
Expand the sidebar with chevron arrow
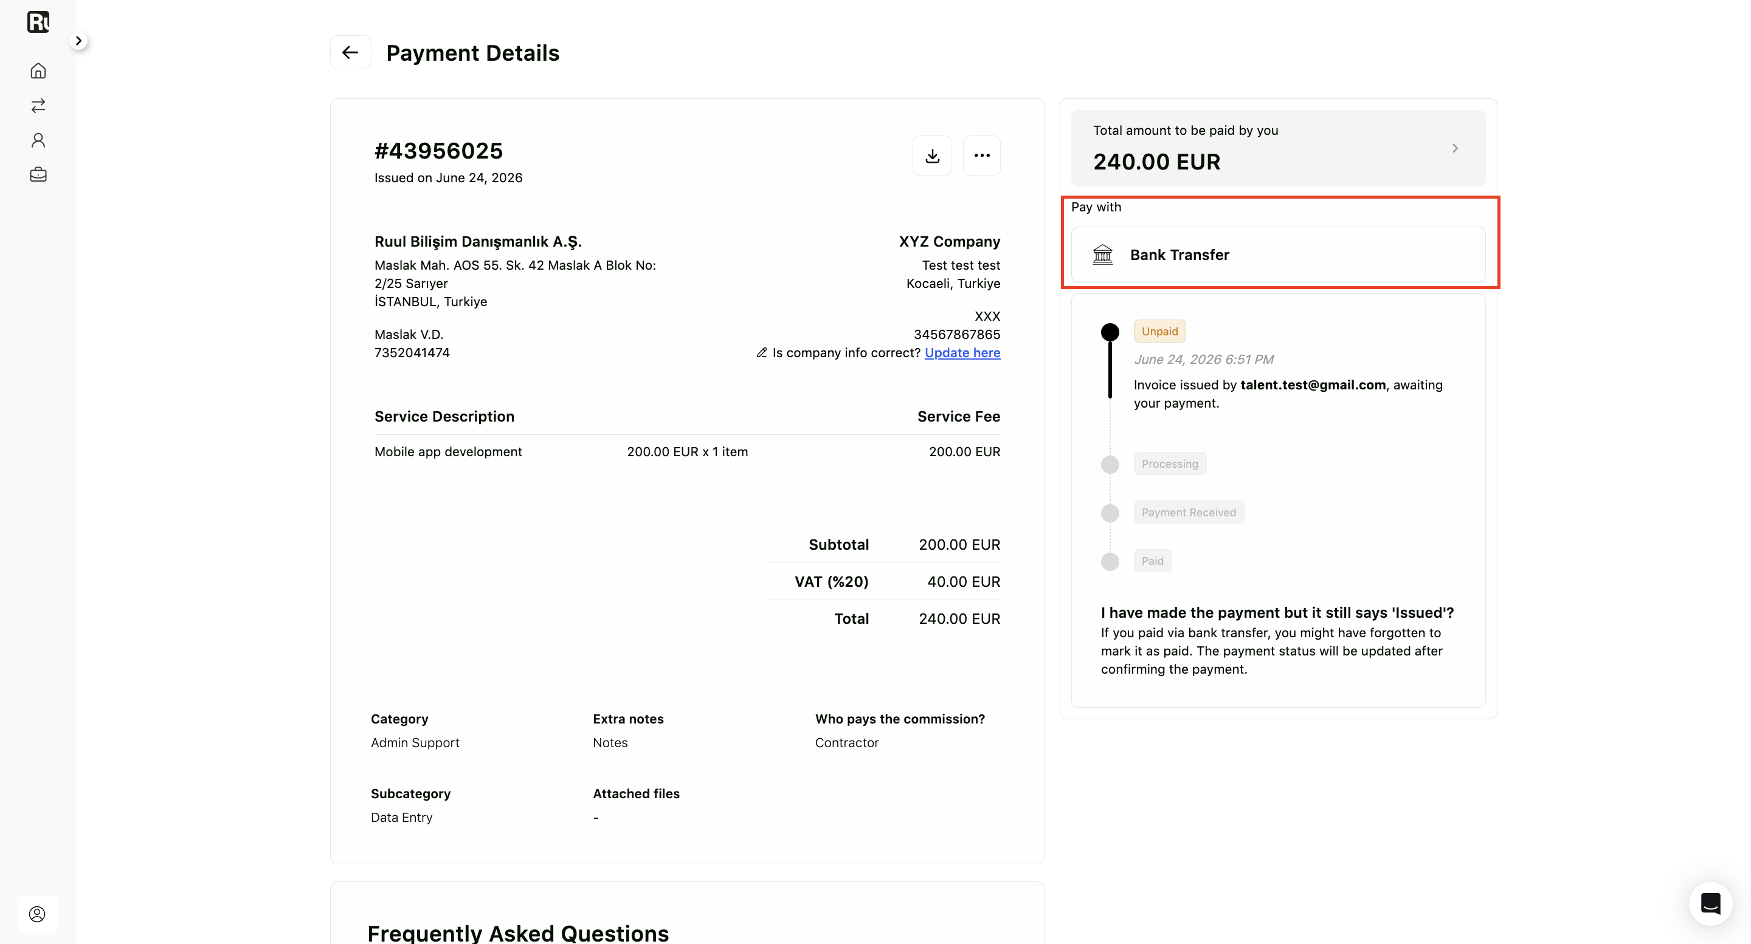(x=79, y=41)
